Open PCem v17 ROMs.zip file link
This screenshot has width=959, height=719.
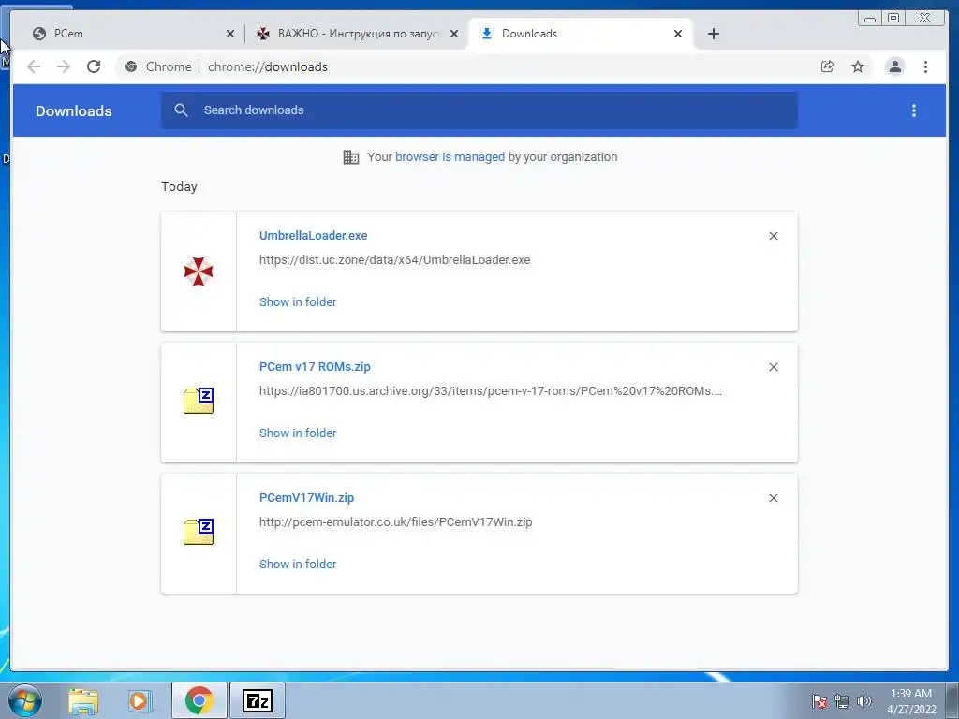point(315,367)
